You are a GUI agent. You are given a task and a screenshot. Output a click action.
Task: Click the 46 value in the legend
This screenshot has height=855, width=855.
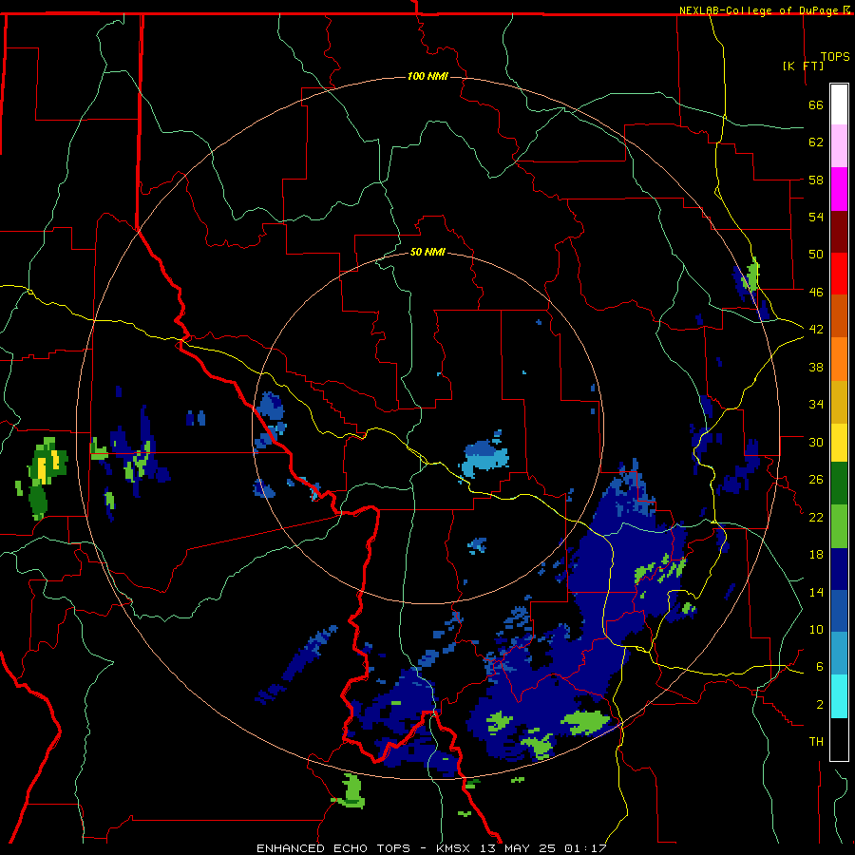coord(816,293)
